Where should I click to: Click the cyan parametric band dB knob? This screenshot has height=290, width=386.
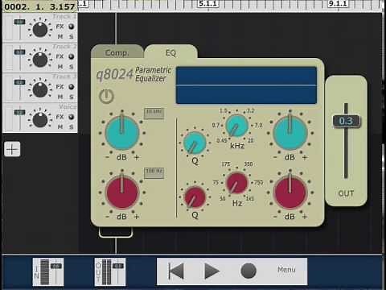pos(290,133)
